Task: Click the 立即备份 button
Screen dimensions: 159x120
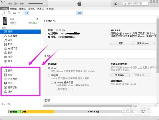Action: click(x=120, y=75)
